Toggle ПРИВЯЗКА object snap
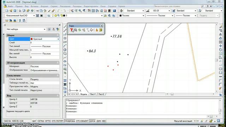 [x=70, y=121]
